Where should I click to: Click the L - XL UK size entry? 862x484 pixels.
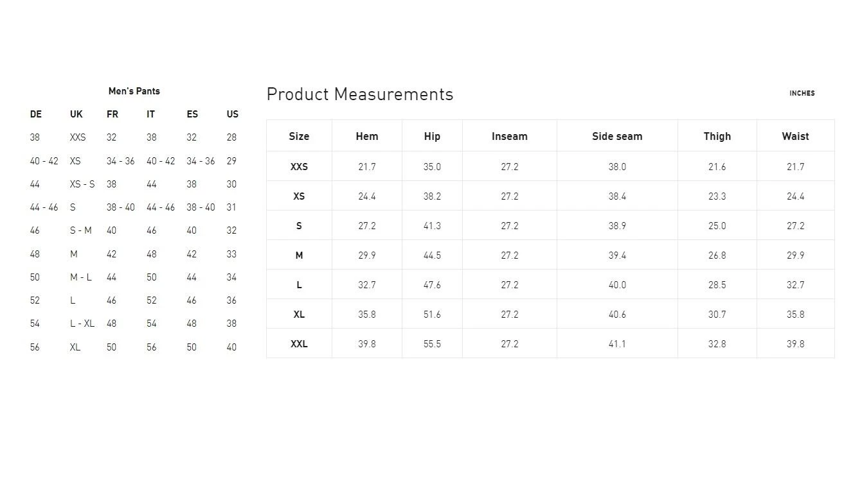tap(82, 324)
